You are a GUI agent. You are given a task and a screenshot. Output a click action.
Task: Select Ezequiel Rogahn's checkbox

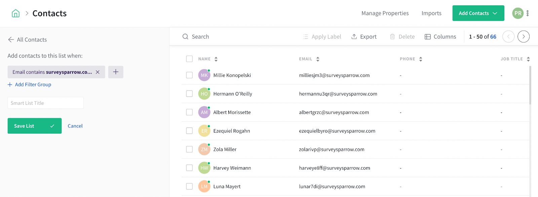coord(189,131)
